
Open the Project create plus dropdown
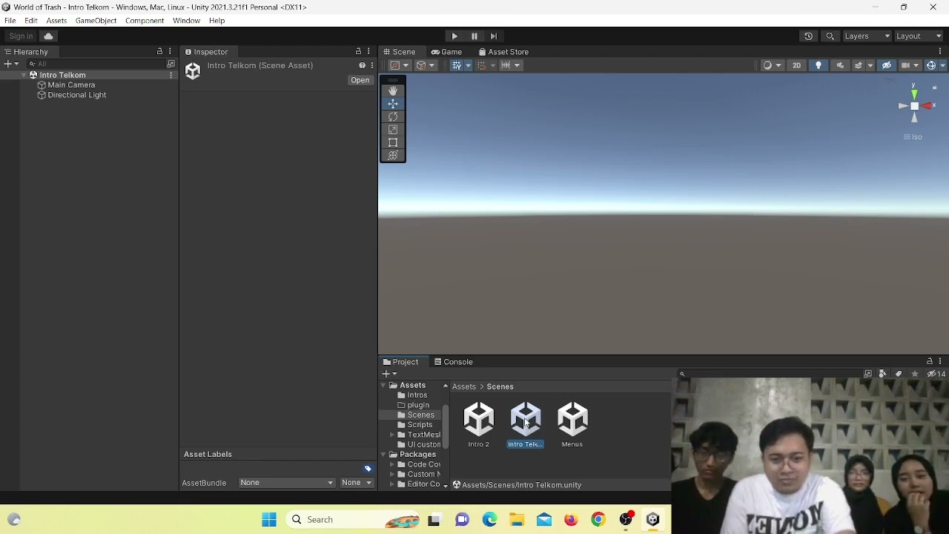click(389, 374)
